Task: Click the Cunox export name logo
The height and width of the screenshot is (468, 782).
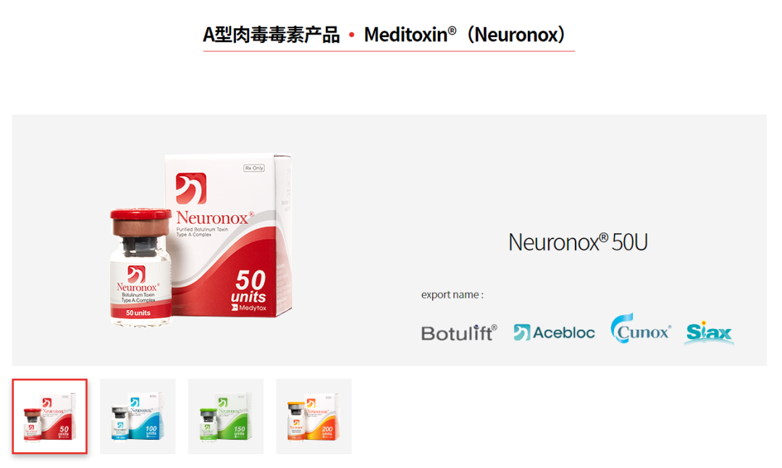Action: click(641, 328)
